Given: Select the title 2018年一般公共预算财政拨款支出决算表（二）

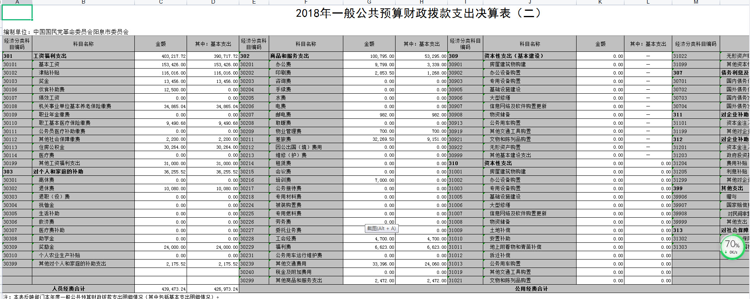Looking at the screenshot, I should [418, 13].
